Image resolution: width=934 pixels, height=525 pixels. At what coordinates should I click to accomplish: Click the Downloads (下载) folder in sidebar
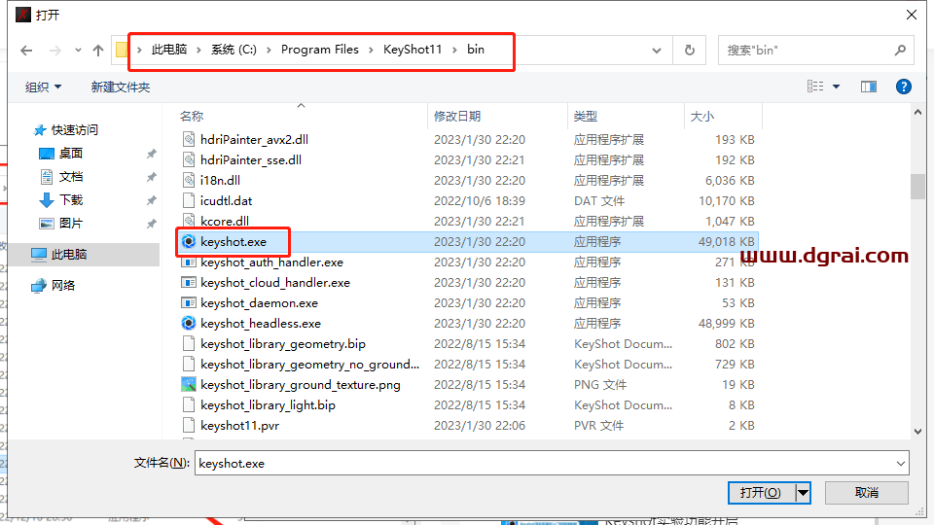pos(71,199)
